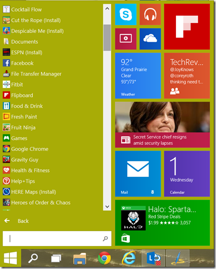Open the People tile with TechRev tweet
This screenshot has height=269, width=216.
coord(187,75)
